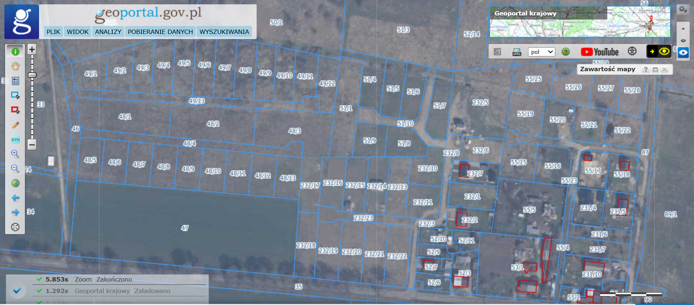Screen dimensions: 694x305
Task: Toggle the yellow eye high-contrast mode
Action: click(664, 52)
